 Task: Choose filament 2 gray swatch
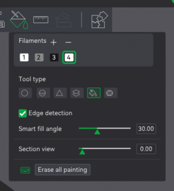(x=39, y=58)
